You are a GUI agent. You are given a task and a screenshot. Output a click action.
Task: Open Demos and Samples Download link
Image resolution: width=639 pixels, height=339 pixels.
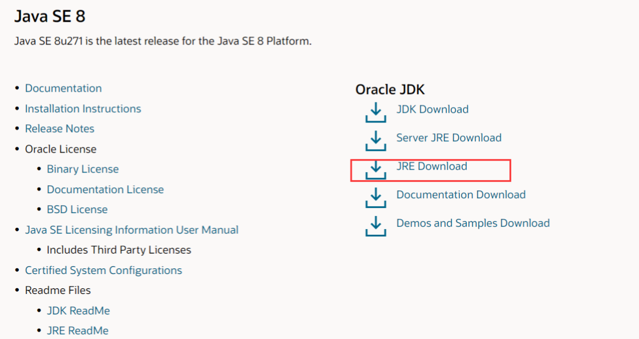click(473, 223)
